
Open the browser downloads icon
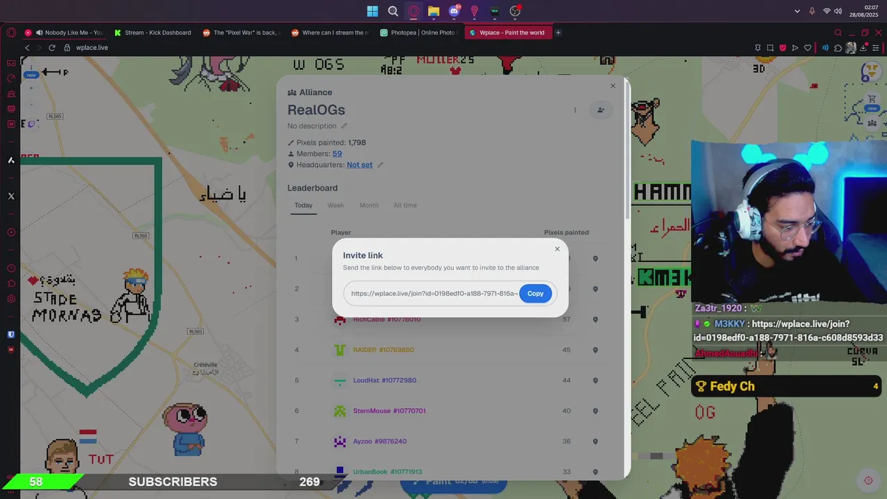[x=863, y=48]
